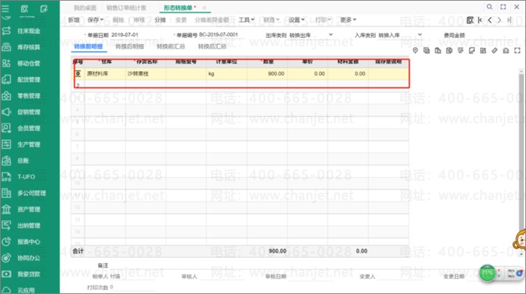Click the eraser icon above table

[x=495, y=50]
